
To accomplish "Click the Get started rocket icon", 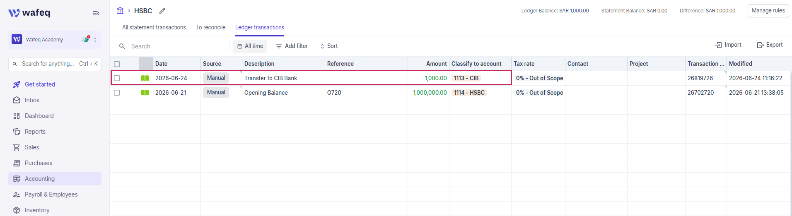I will [17, 84].
